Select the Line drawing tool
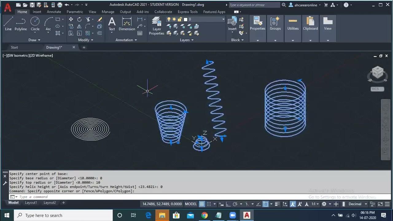Image resolution: width=393 pixels, height=221 pixels. (8, 24)
